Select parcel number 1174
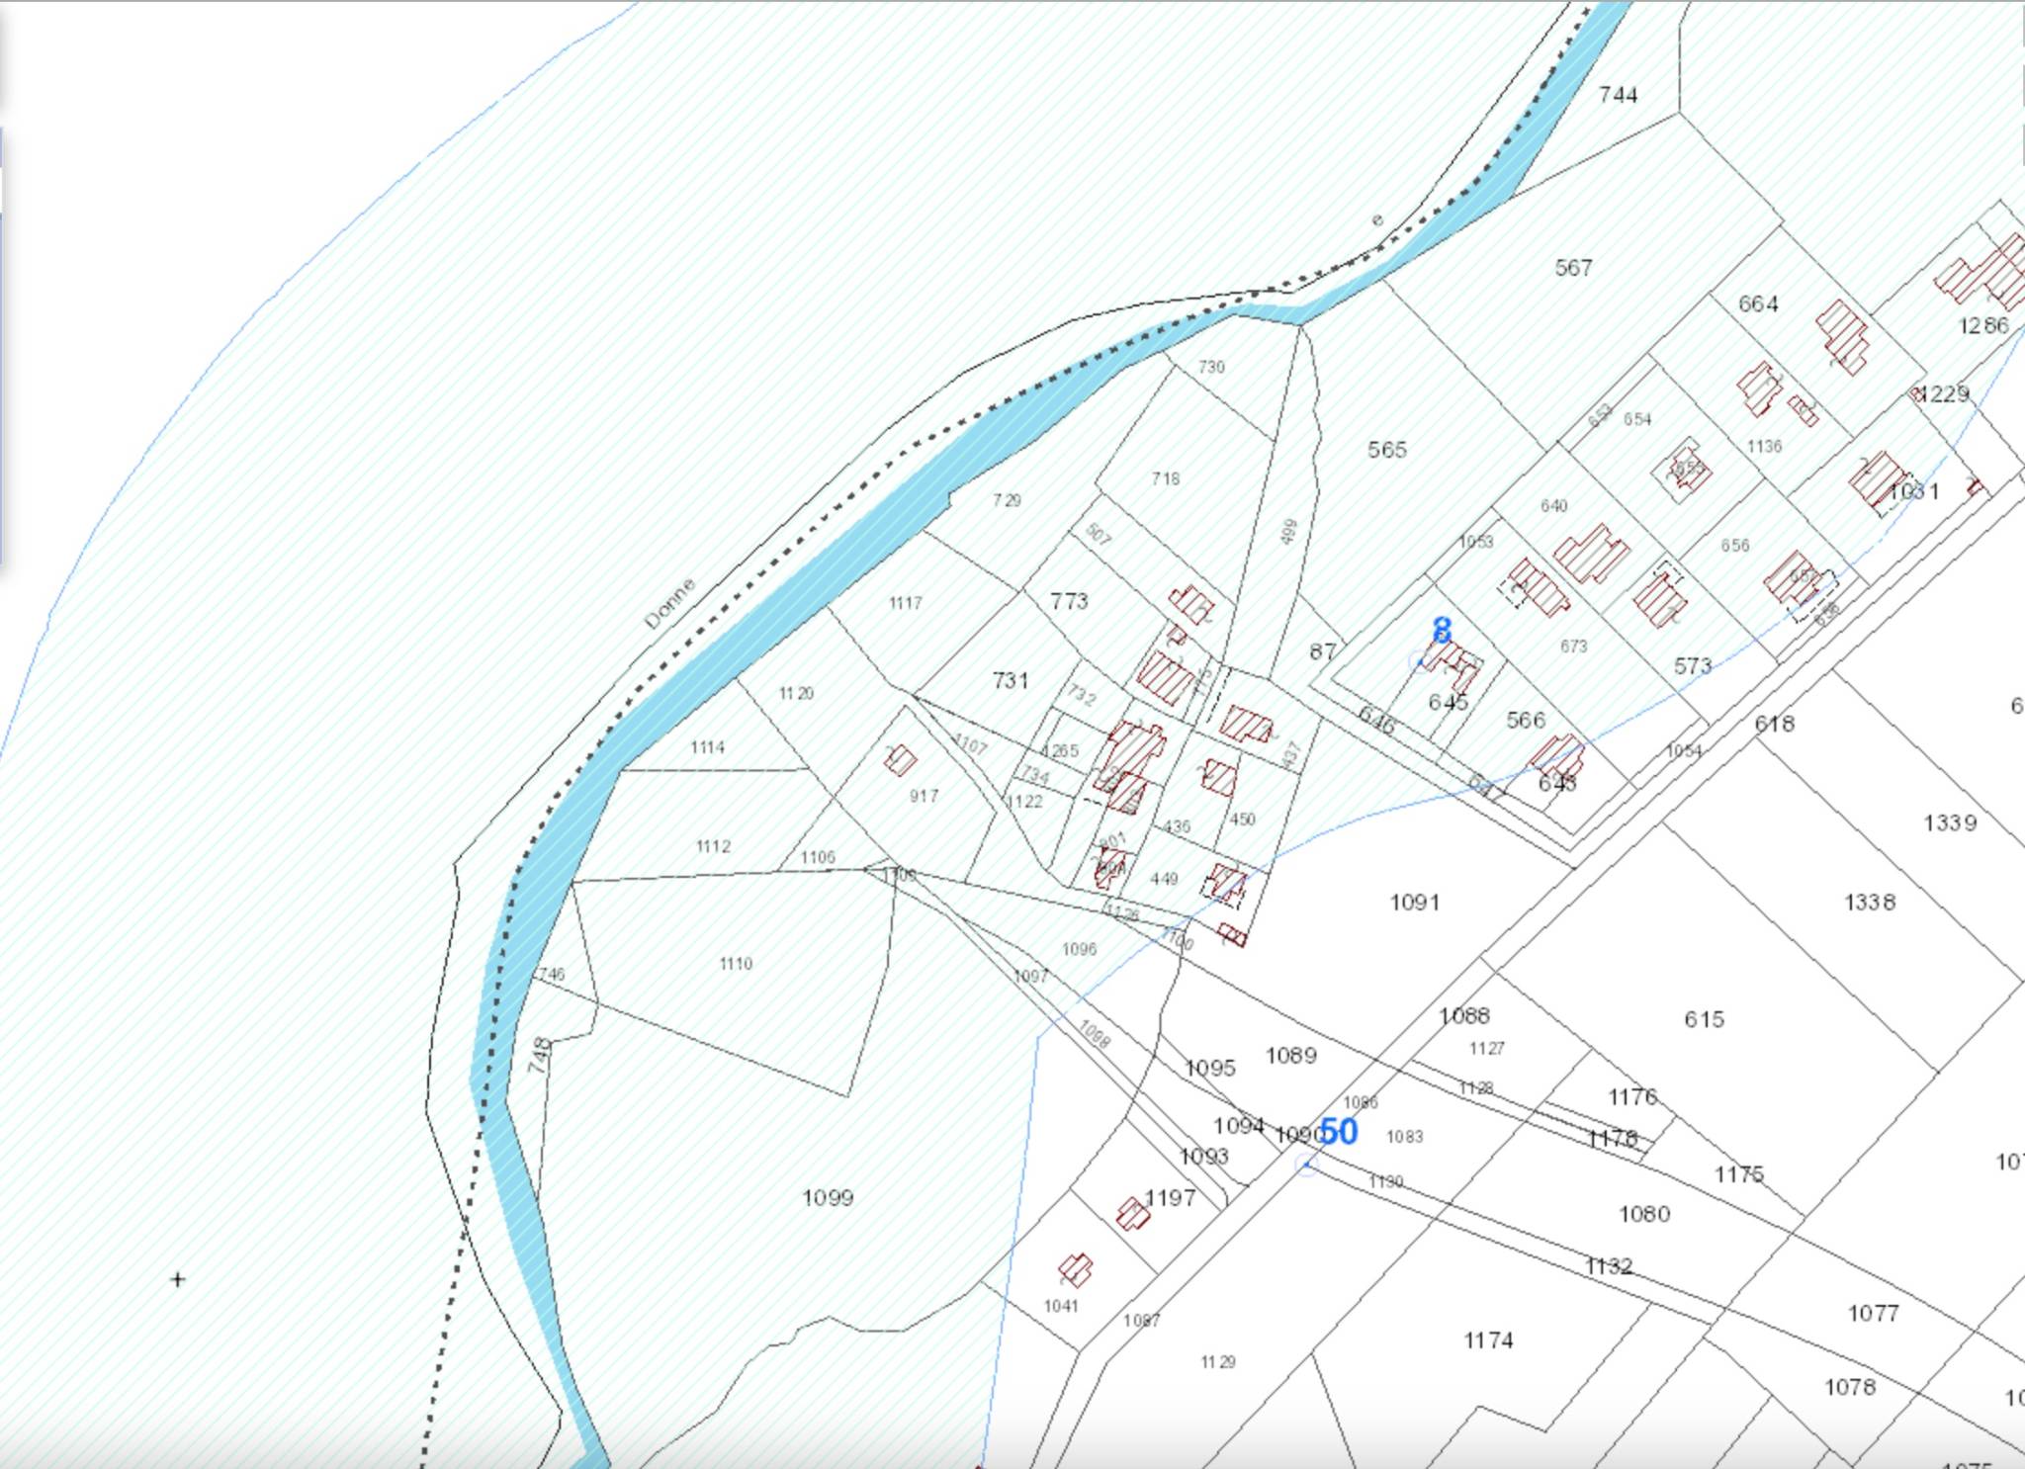This screenshot has height=1469, width=2025. (x=1488, y=1340)
